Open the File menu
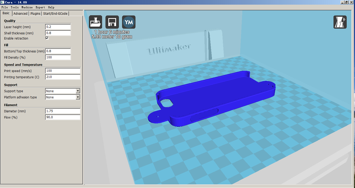 5,7
